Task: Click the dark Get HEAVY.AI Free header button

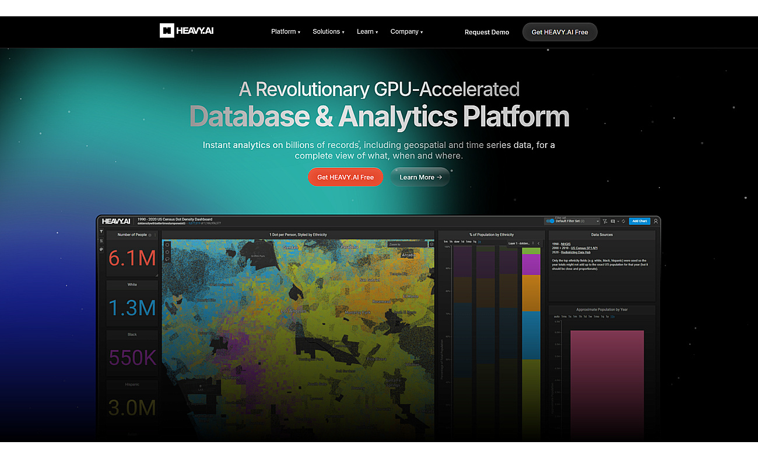Action: pos(560,32)
